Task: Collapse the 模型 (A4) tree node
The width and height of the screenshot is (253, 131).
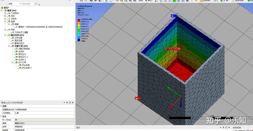Action: pos(1,11)
